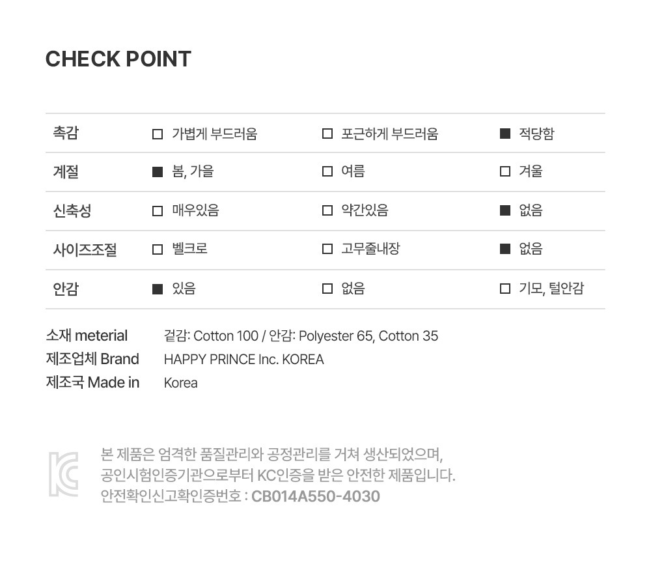
Task: Click the KC certification mark icon
Action: click(63, 474)
